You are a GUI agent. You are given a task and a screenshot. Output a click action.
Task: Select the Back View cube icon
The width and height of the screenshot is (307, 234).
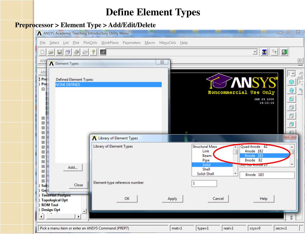click(x=291, y=124)
